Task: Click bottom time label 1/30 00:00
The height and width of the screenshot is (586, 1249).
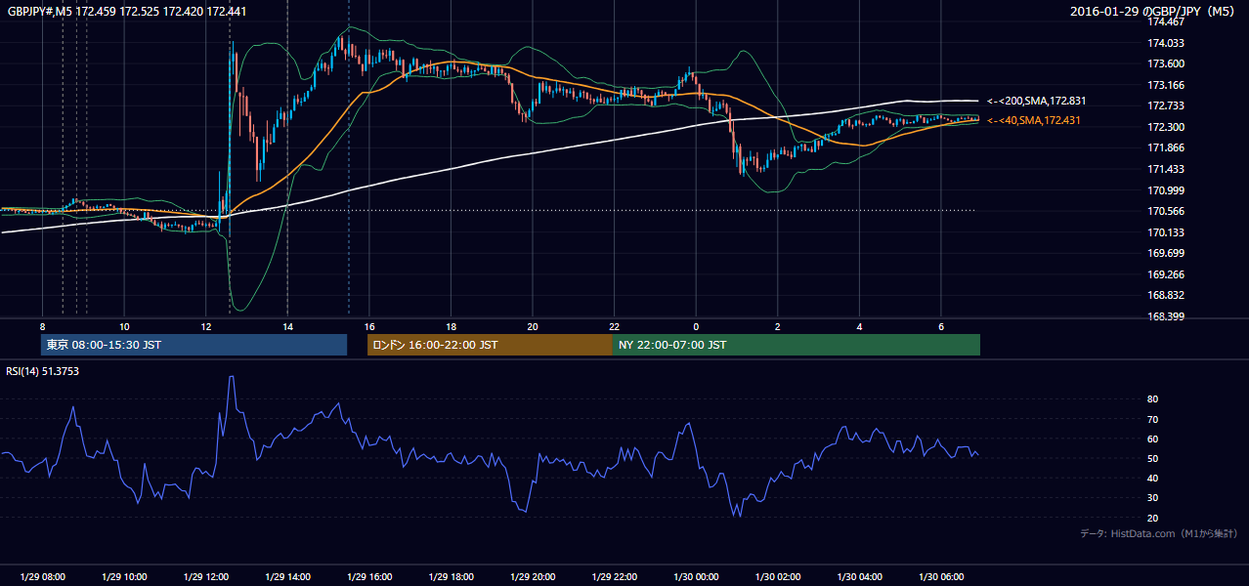Action: 696,577
